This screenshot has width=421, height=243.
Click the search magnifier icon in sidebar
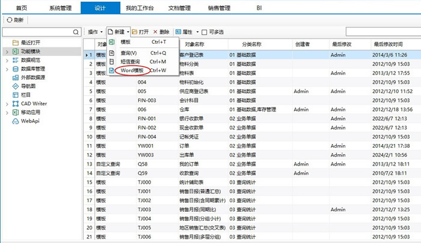click(x=76, y=32)
